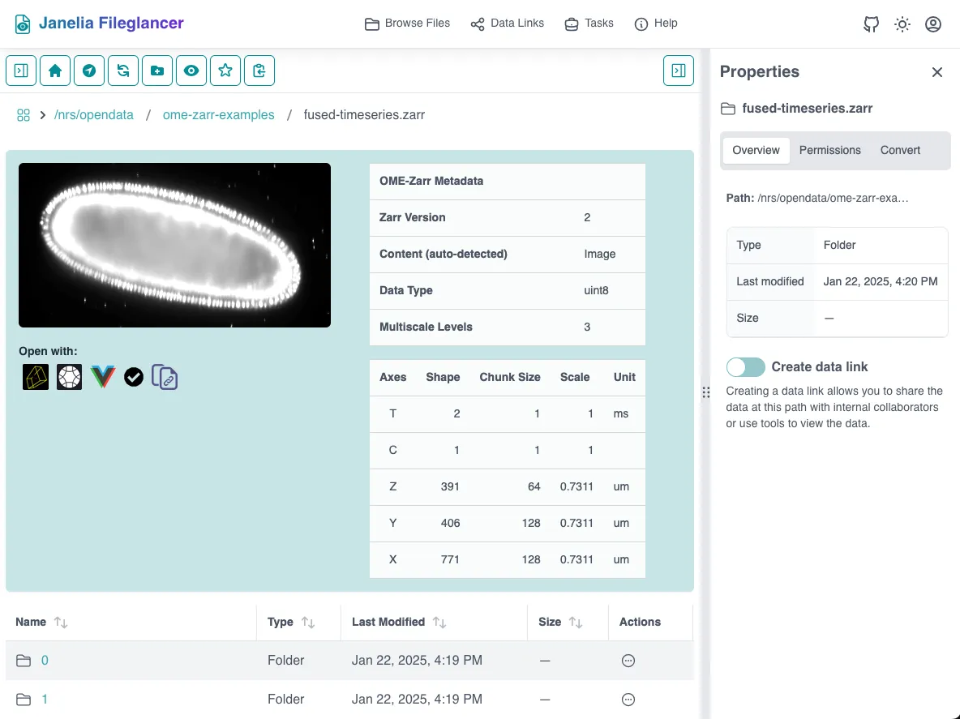Open the actions menu for folder 0
Screen dimensions: 960x719
pos(628,660)
